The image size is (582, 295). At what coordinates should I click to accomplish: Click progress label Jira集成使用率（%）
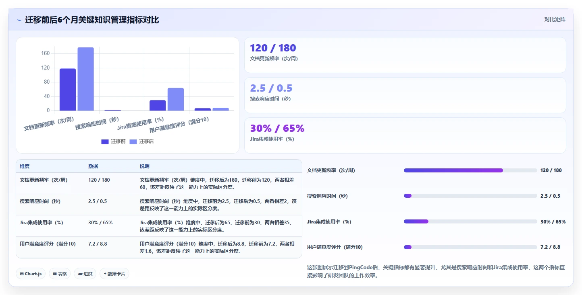(x=329, y=222)
